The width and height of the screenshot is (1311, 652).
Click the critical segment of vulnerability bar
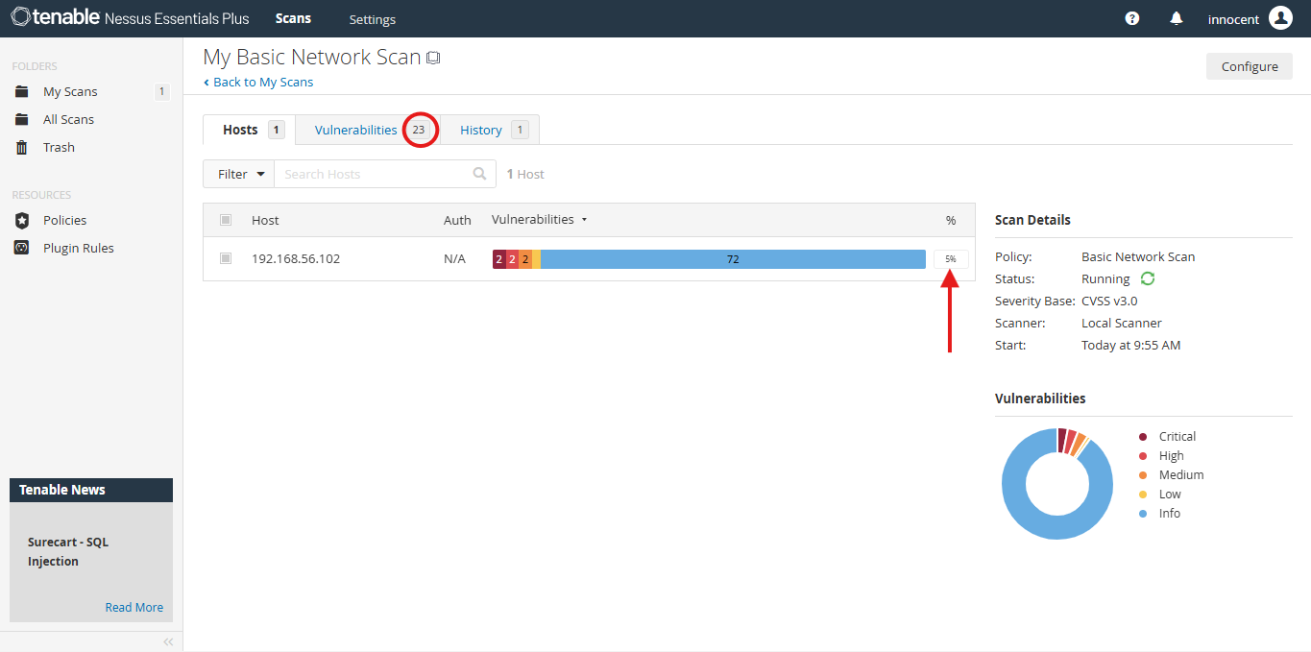(x=499, y=259)
